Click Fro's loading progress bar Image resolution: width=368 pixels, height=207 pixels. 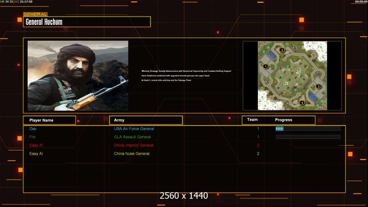pos(308,137)
